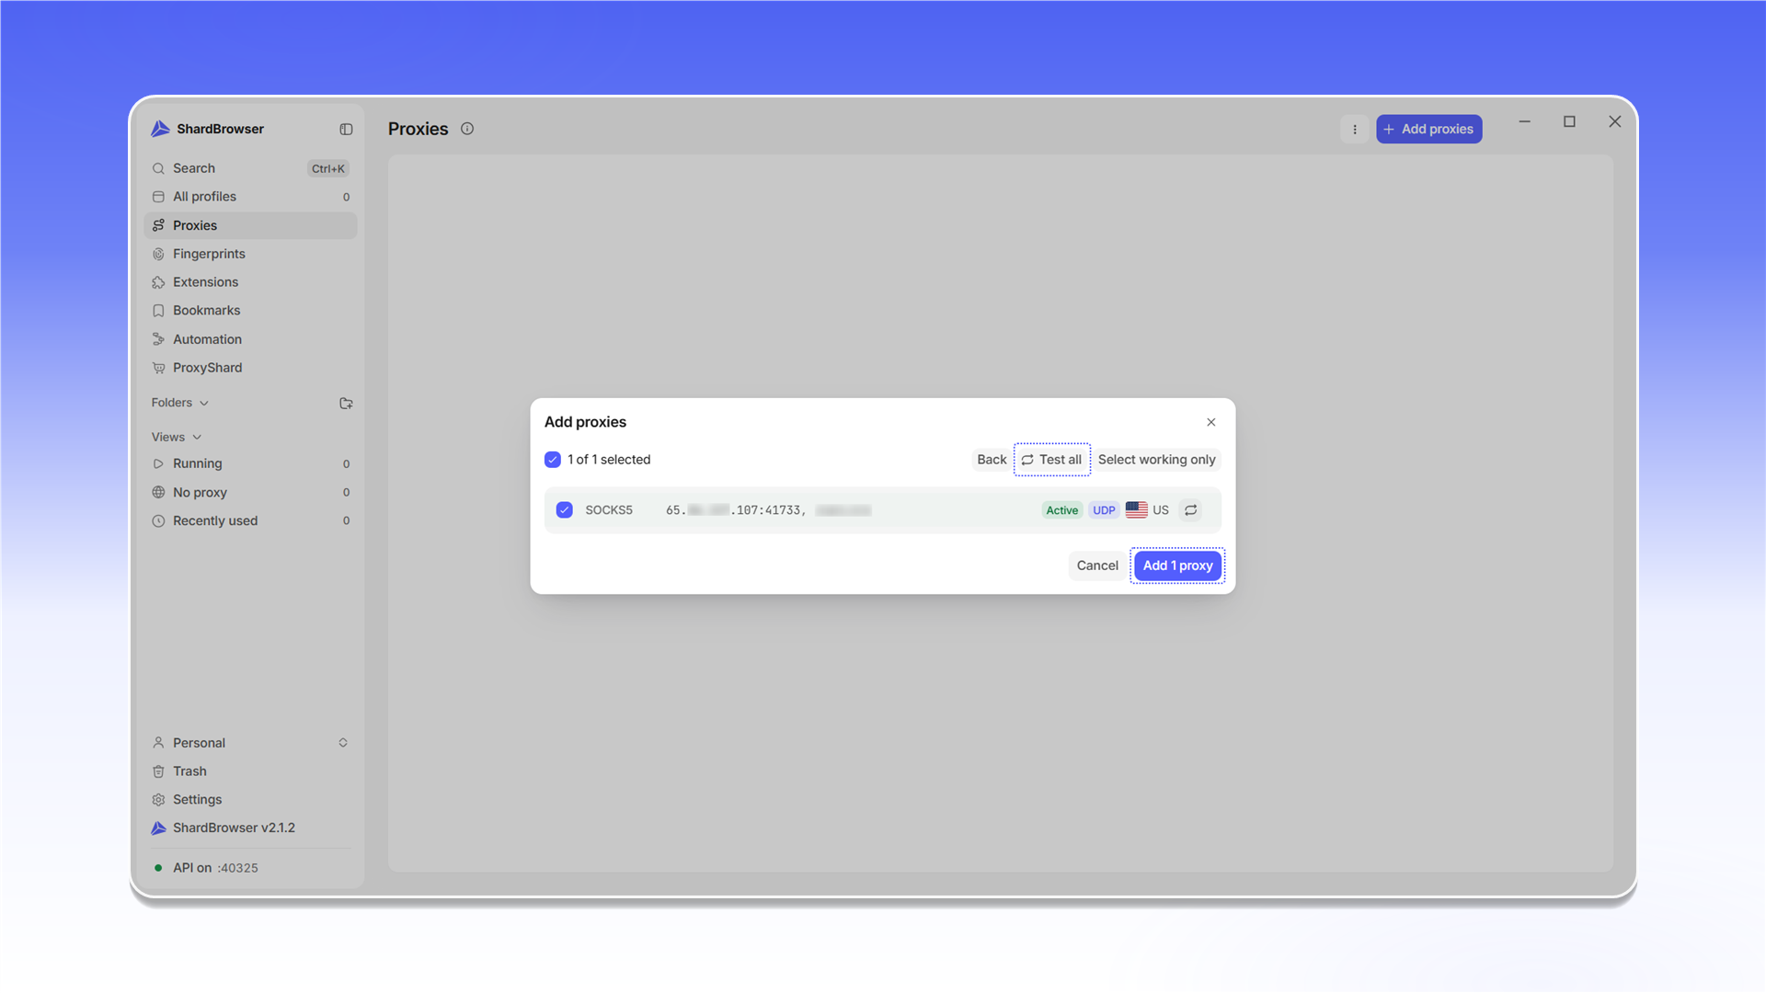Show the Running view

pyautogui.click(x=250, y=463)
